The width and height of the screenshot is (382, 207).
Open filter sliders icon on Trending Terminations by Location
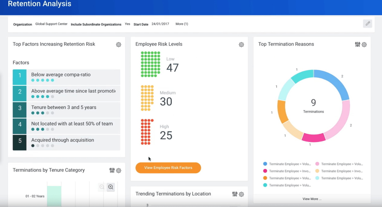coord(235,194)
